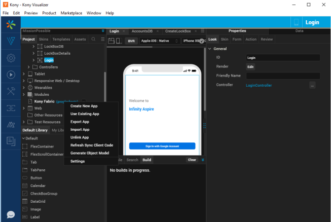Close the Login editor tab

[x=124, y=31]
